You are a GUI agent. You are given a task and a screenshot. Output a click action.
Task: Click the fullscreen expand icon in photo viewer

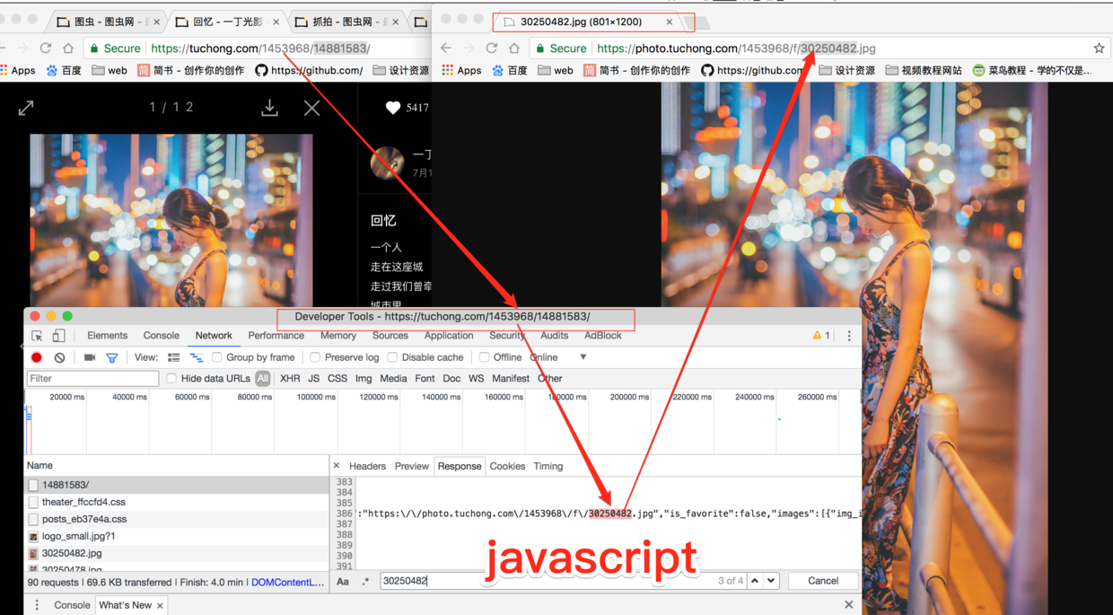coord(26,108)
